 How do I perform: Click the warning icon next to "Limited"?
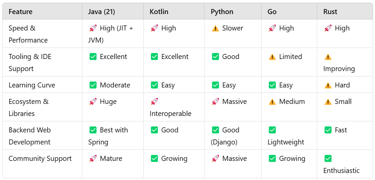[x=272, y=57]
